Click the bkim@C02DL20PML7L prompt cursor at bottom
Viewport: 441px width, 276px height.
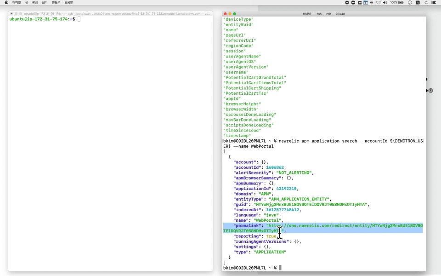[x=280, y=268]
